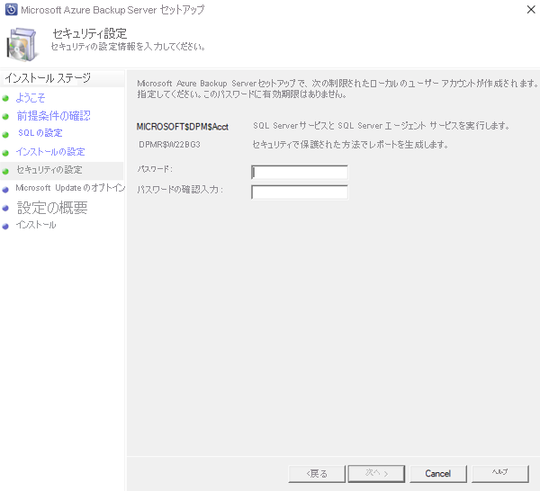Image resolution: width=540 pixels, height=491 pixels.
Task: Select the 設定の概要 stage
Action: click(52, 208)
